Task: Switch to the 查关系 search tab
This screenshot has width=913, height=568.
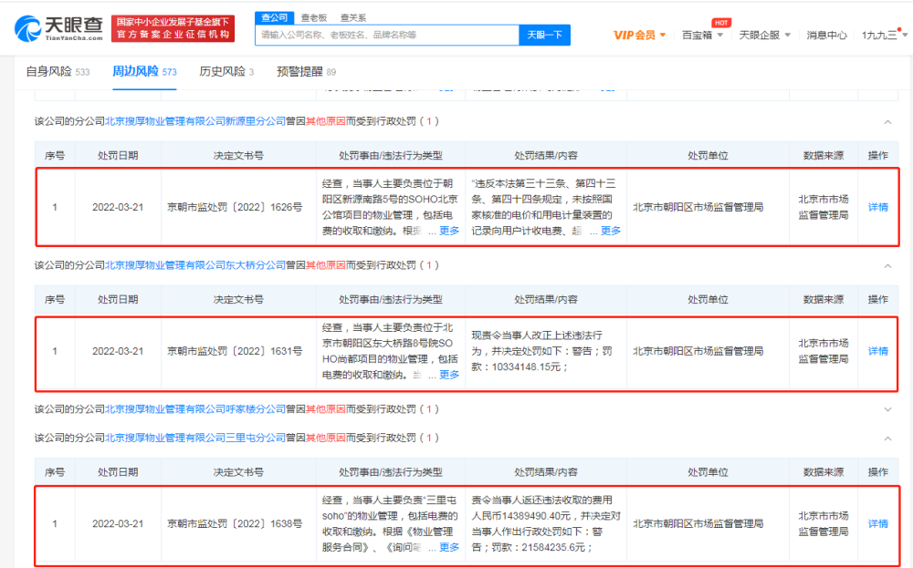Action: [x=352, y=18]
